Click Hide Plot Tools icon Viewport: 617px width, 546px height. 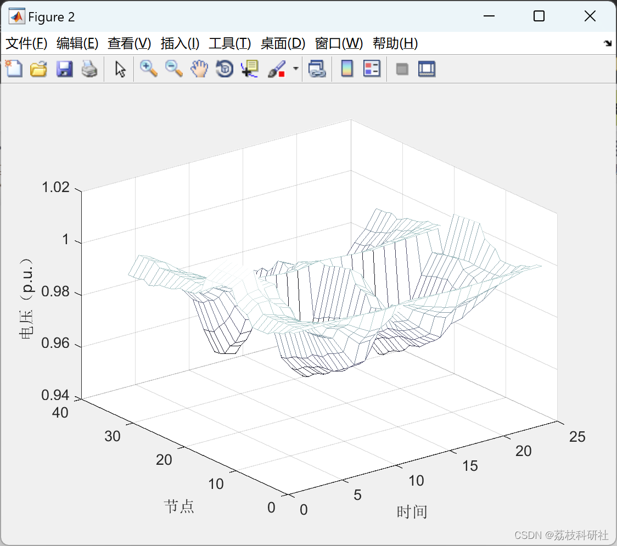pos(402,69)
